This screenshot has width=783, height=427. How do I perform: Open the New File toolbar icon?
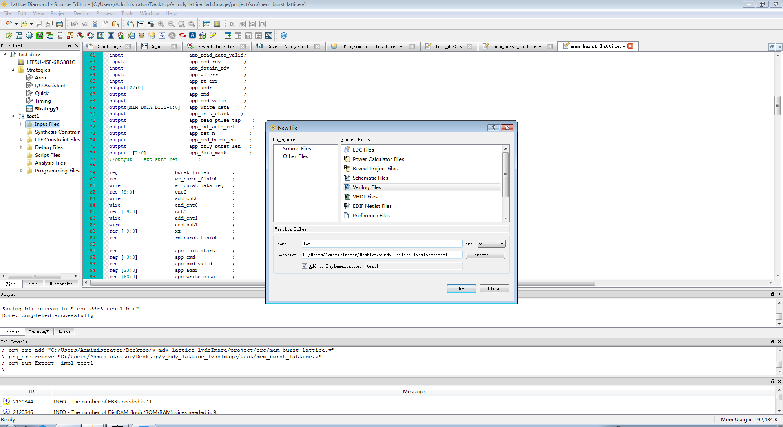click(9, 24)
